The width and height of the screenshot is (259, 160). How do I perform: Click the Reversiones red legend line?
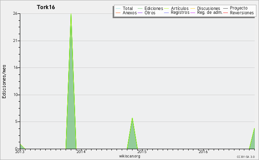click(225, 13)
